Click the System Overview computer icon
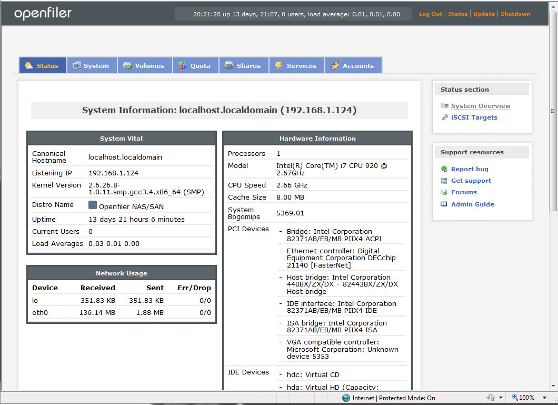Image resolution: width=558 pixels, height=405 pixels. click(445, 106)
